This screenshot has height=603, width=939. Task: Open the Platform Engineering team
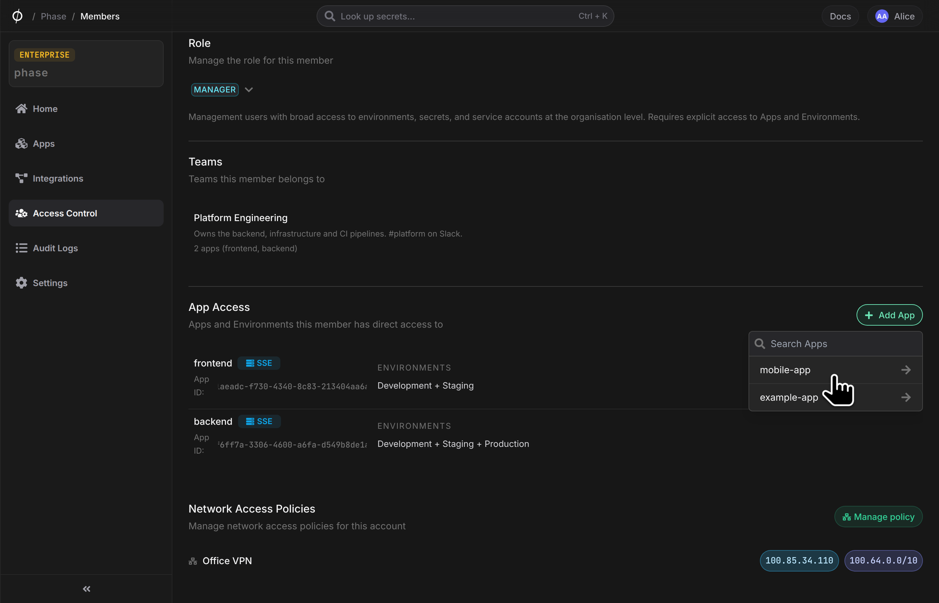[x=241, y=218]
